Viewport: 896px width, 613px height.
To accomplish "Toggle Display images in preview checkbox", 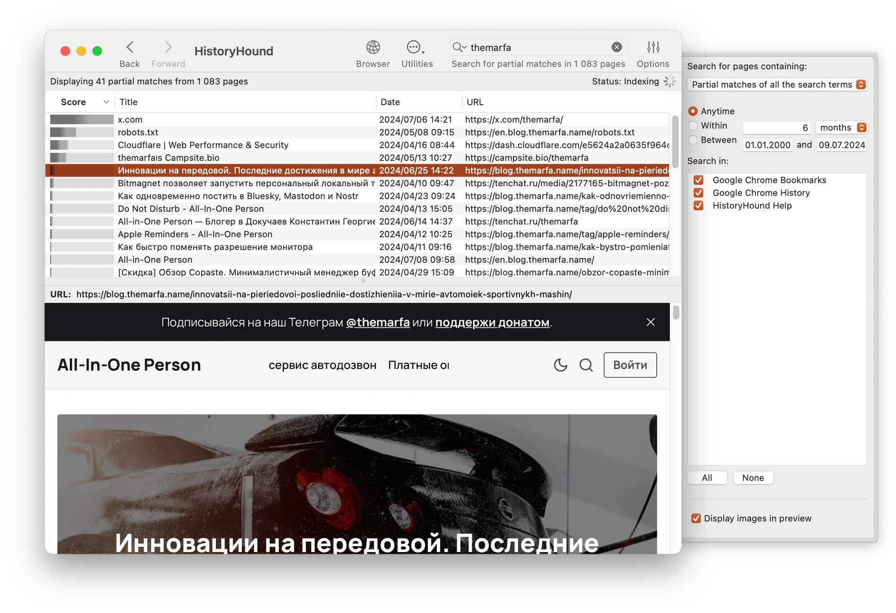I will tap(696, 518).
